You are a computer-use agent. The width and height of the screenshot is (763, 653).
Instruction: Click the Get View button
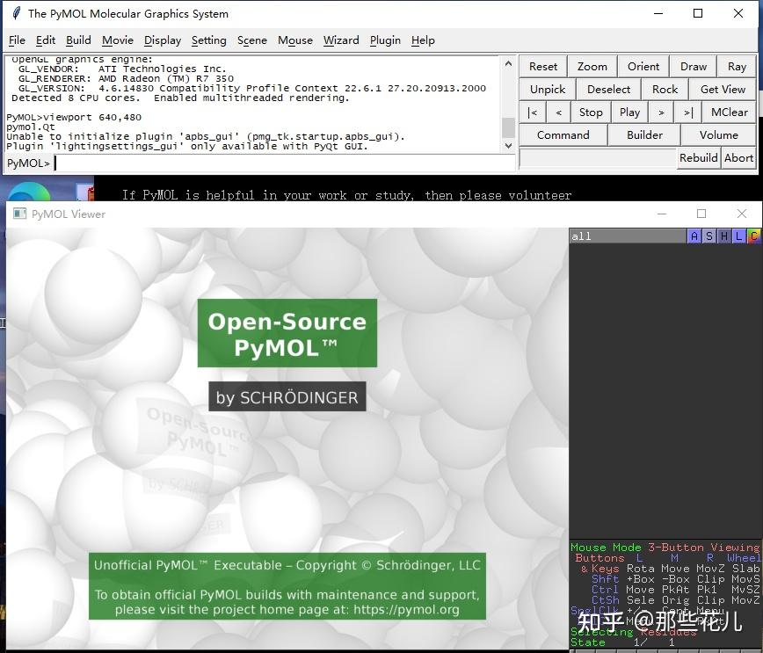(x=722, y=89)
